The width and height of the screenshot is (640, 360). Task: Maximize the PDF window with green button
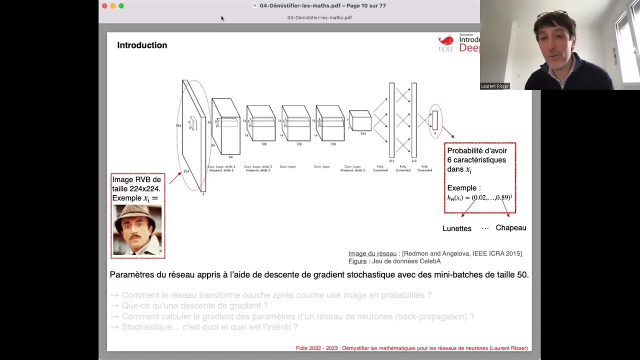[x=121, y=6]
